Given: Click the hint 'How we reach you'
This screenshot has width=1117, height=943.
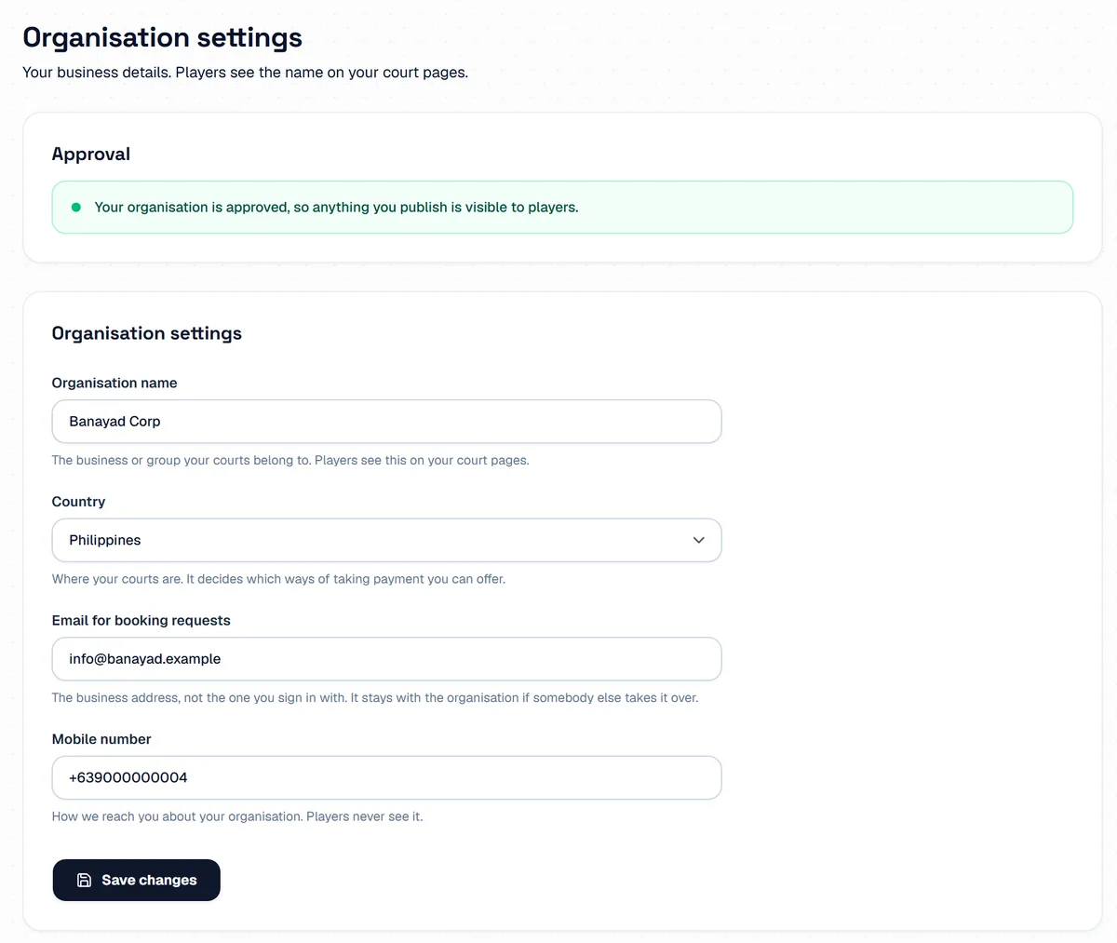Looking at the screenshot, I should [x=237, y=816].
